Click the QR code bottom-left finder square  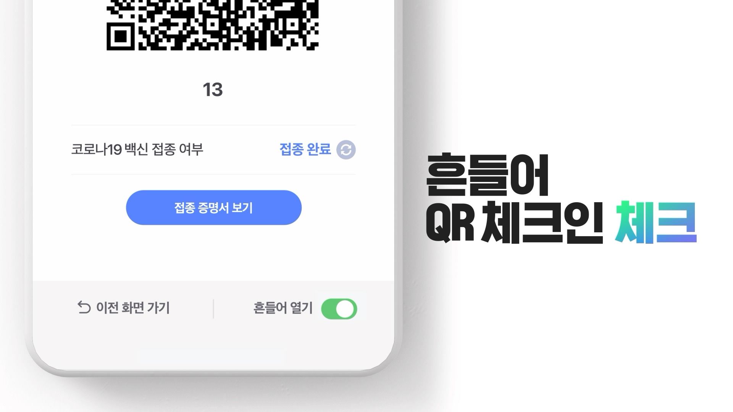[x=121, y=36]
